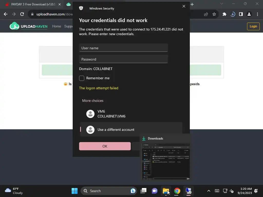Switch to Google Chrome on taskbar
The height and width of the screenshot is (197, 263).
coord(177,191)
